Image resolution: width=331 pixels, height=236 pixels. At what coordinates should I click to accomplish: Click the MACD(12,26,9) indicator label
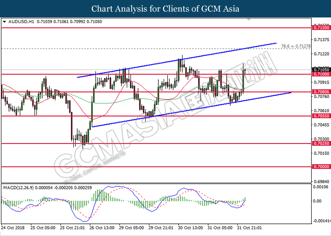point(18,187)
